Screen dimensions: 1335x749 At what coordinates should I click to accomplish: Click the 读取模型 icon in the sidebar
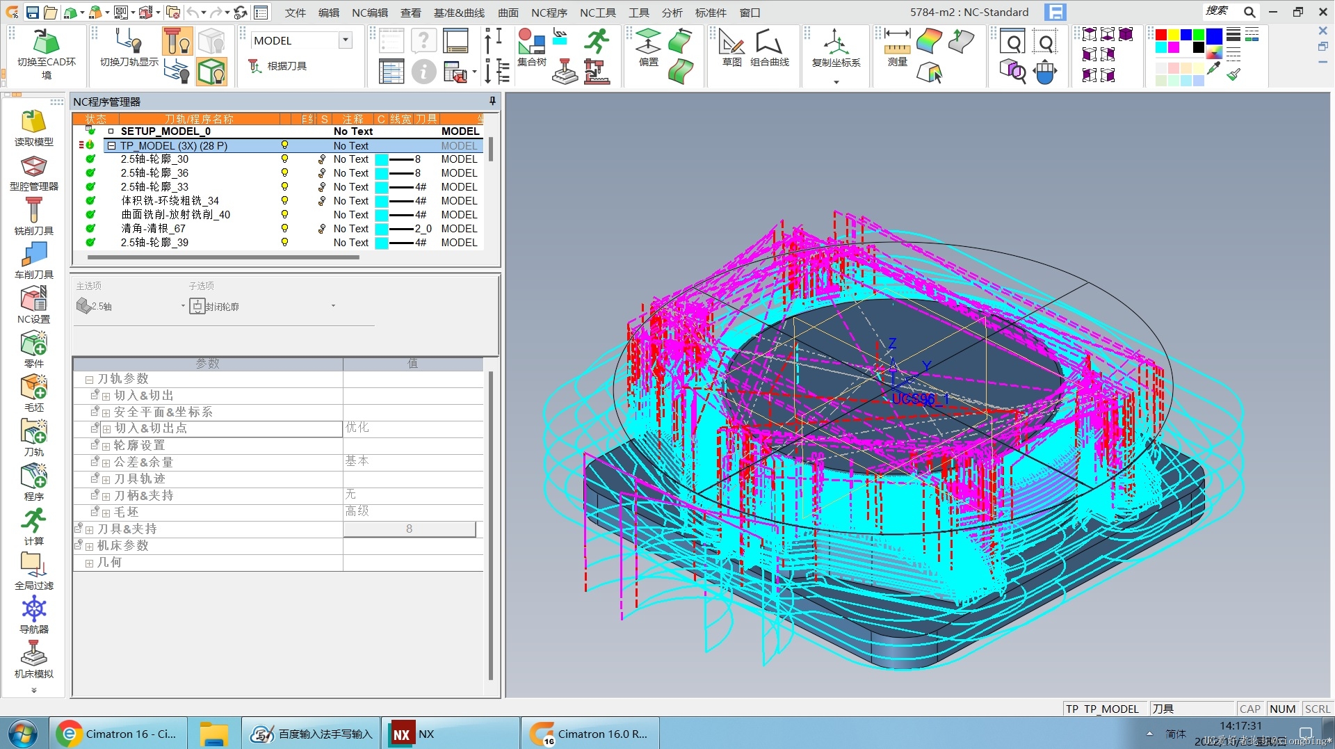[33, 122]
